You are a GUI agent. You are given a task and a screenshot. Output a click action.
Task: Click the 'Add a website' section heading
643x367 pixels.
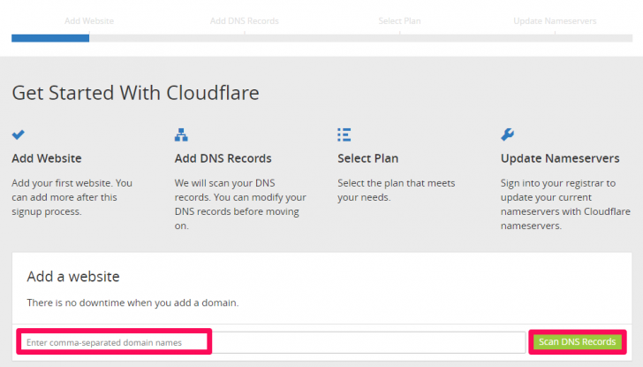click(73, 277)
